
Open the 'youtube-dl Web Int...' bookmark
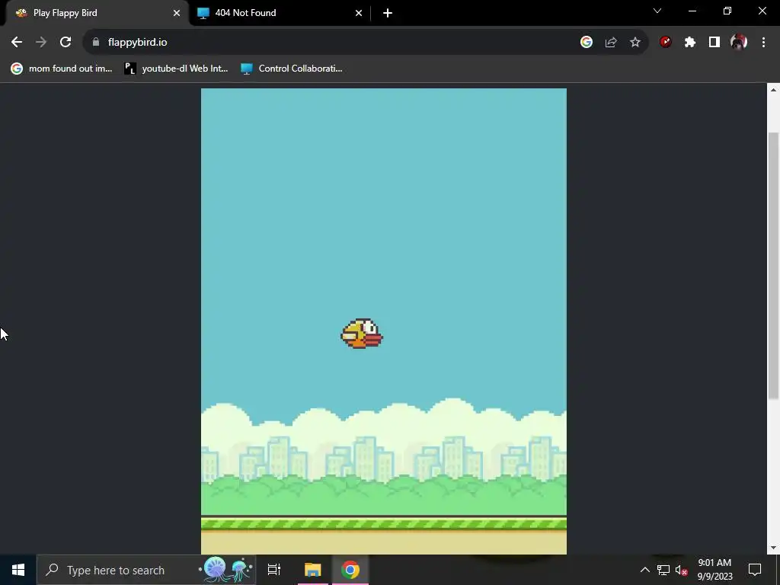[176, 69]
